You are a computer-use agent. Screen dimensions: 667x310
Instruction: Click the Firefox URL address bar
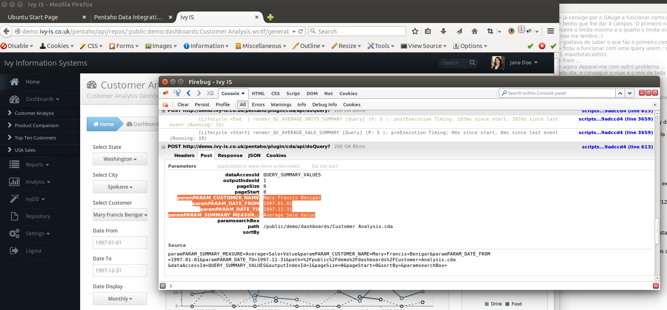pos(155,31)
